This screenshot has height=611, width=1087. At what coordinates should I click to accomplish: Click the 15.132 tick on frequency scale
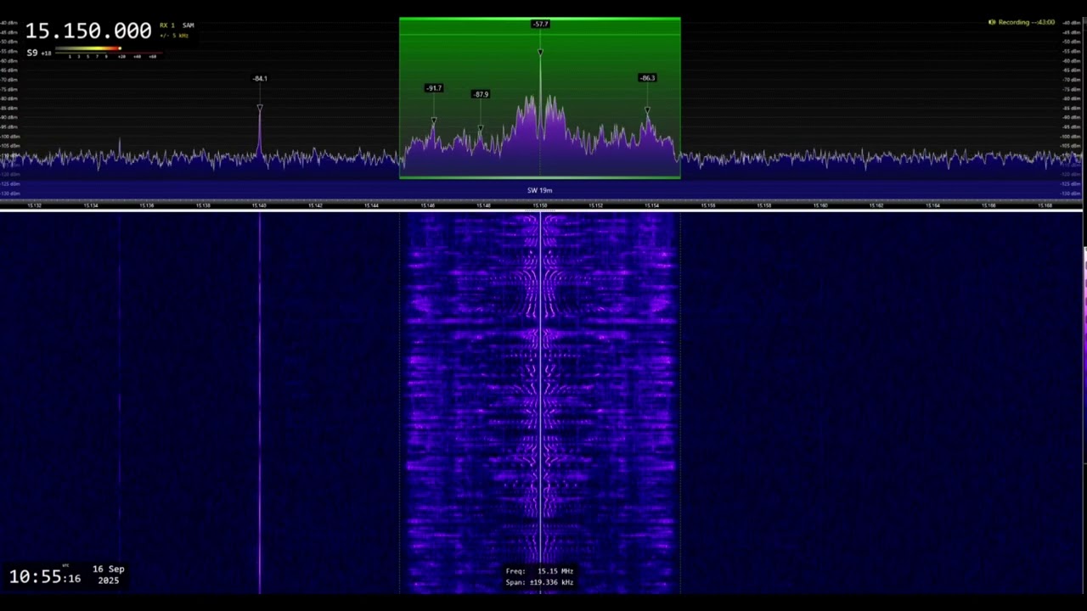point(35,205)
